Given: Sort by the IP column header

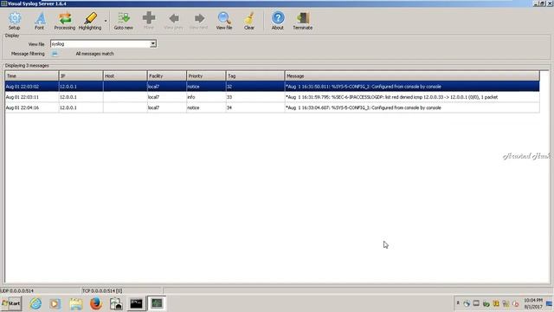Looking at the screenshot, I should coord(81,75).
